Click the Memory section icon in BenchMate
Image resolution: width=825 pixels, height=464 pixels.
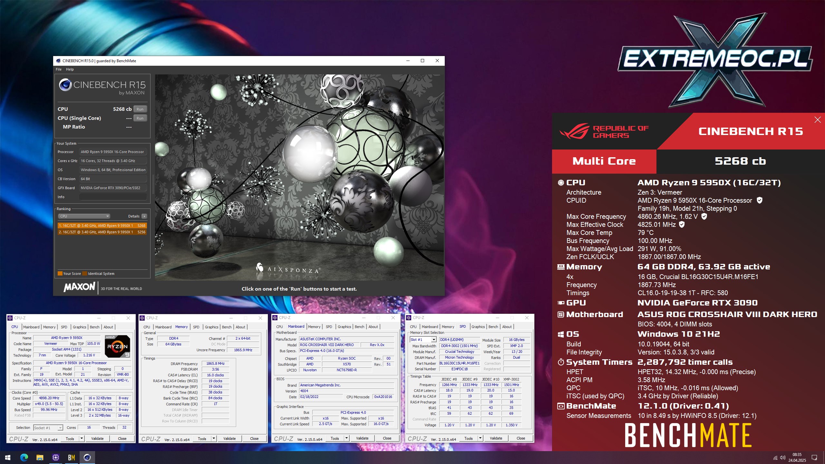coord(561,267)
